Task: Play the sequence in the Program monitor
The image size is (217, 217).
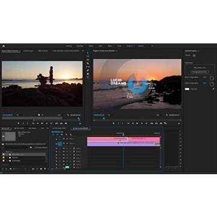Action: pyautogui.click(x=137, y=123)
